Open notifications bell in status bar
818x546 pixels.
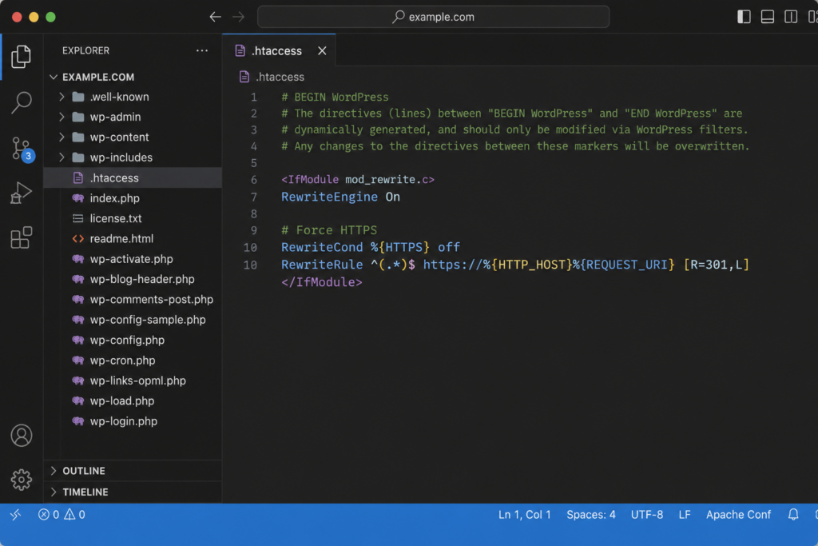tap(793, 515)
